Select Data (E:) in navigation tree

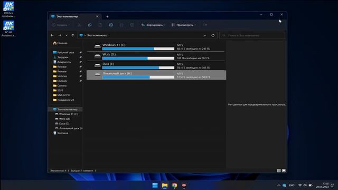point(62,123)
